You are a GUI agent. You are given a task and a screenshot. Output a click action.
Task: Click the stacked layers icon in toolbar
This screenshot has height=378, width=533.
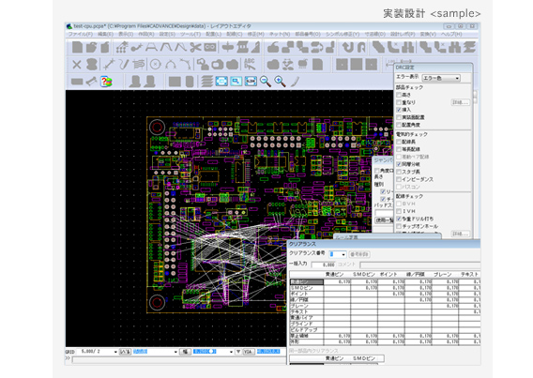pyautogui.click(x=206, y=82)
